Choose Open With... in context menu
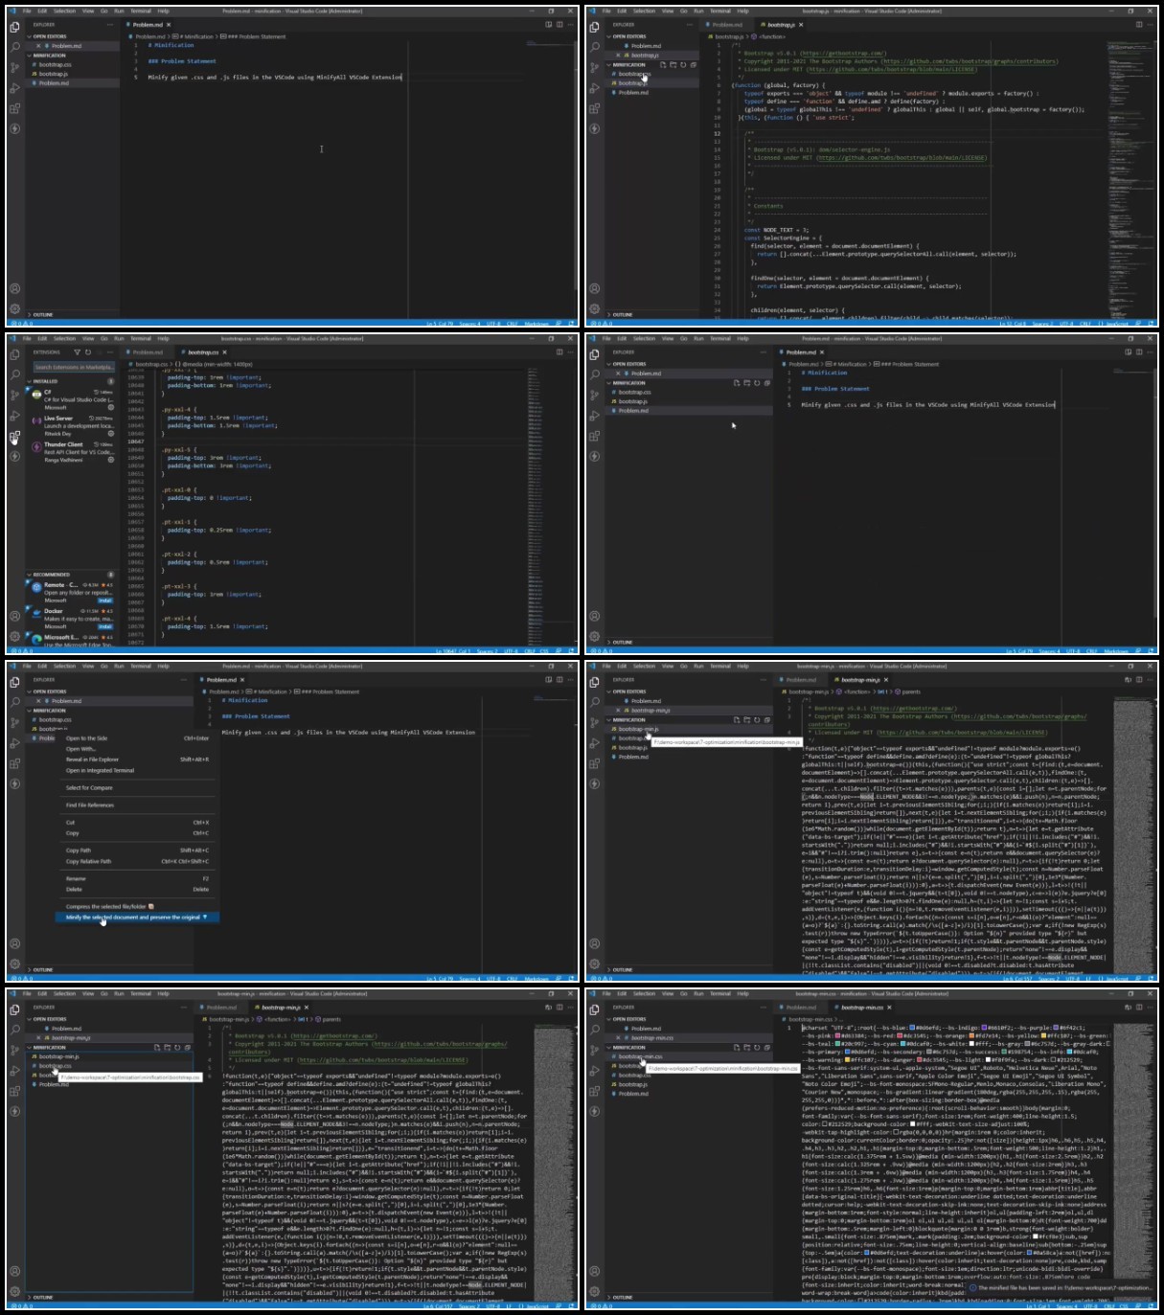The width and height of the screenshot is (1164, 1315). pos(137,749)
